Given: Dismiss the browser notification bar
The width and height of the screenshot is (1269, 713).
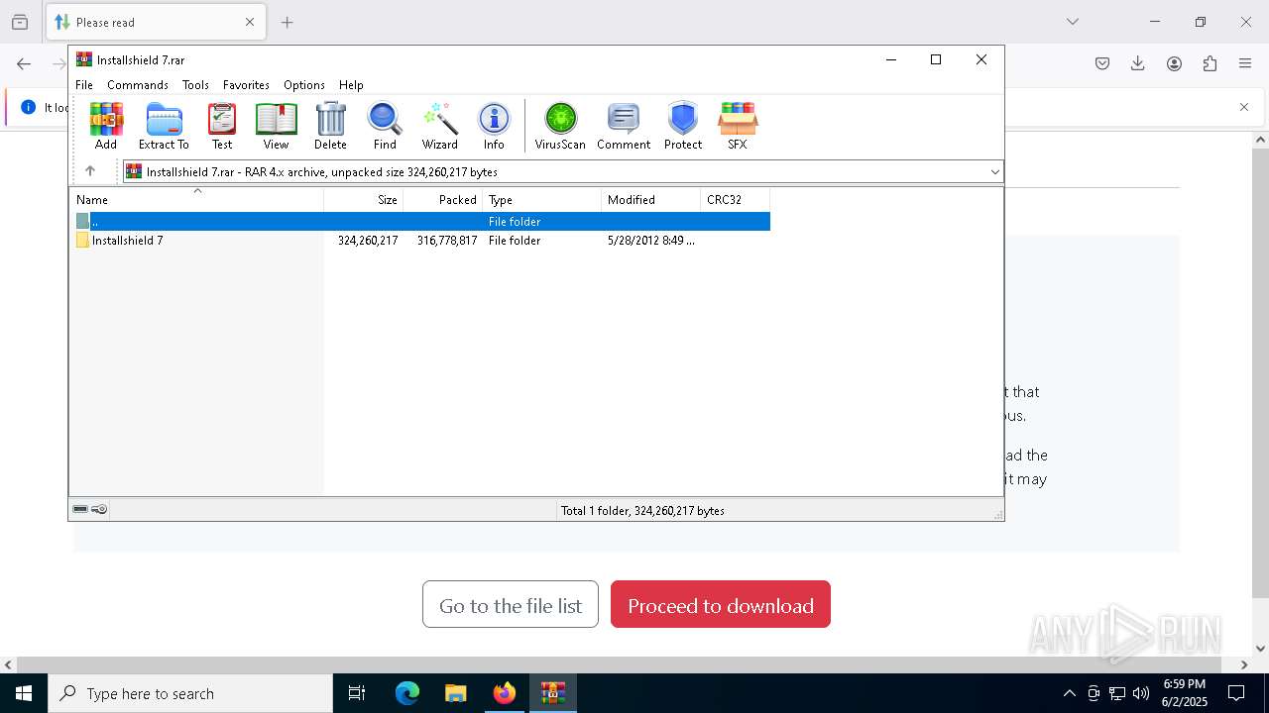Looking at the screenshot, I should coord(1244,107).
